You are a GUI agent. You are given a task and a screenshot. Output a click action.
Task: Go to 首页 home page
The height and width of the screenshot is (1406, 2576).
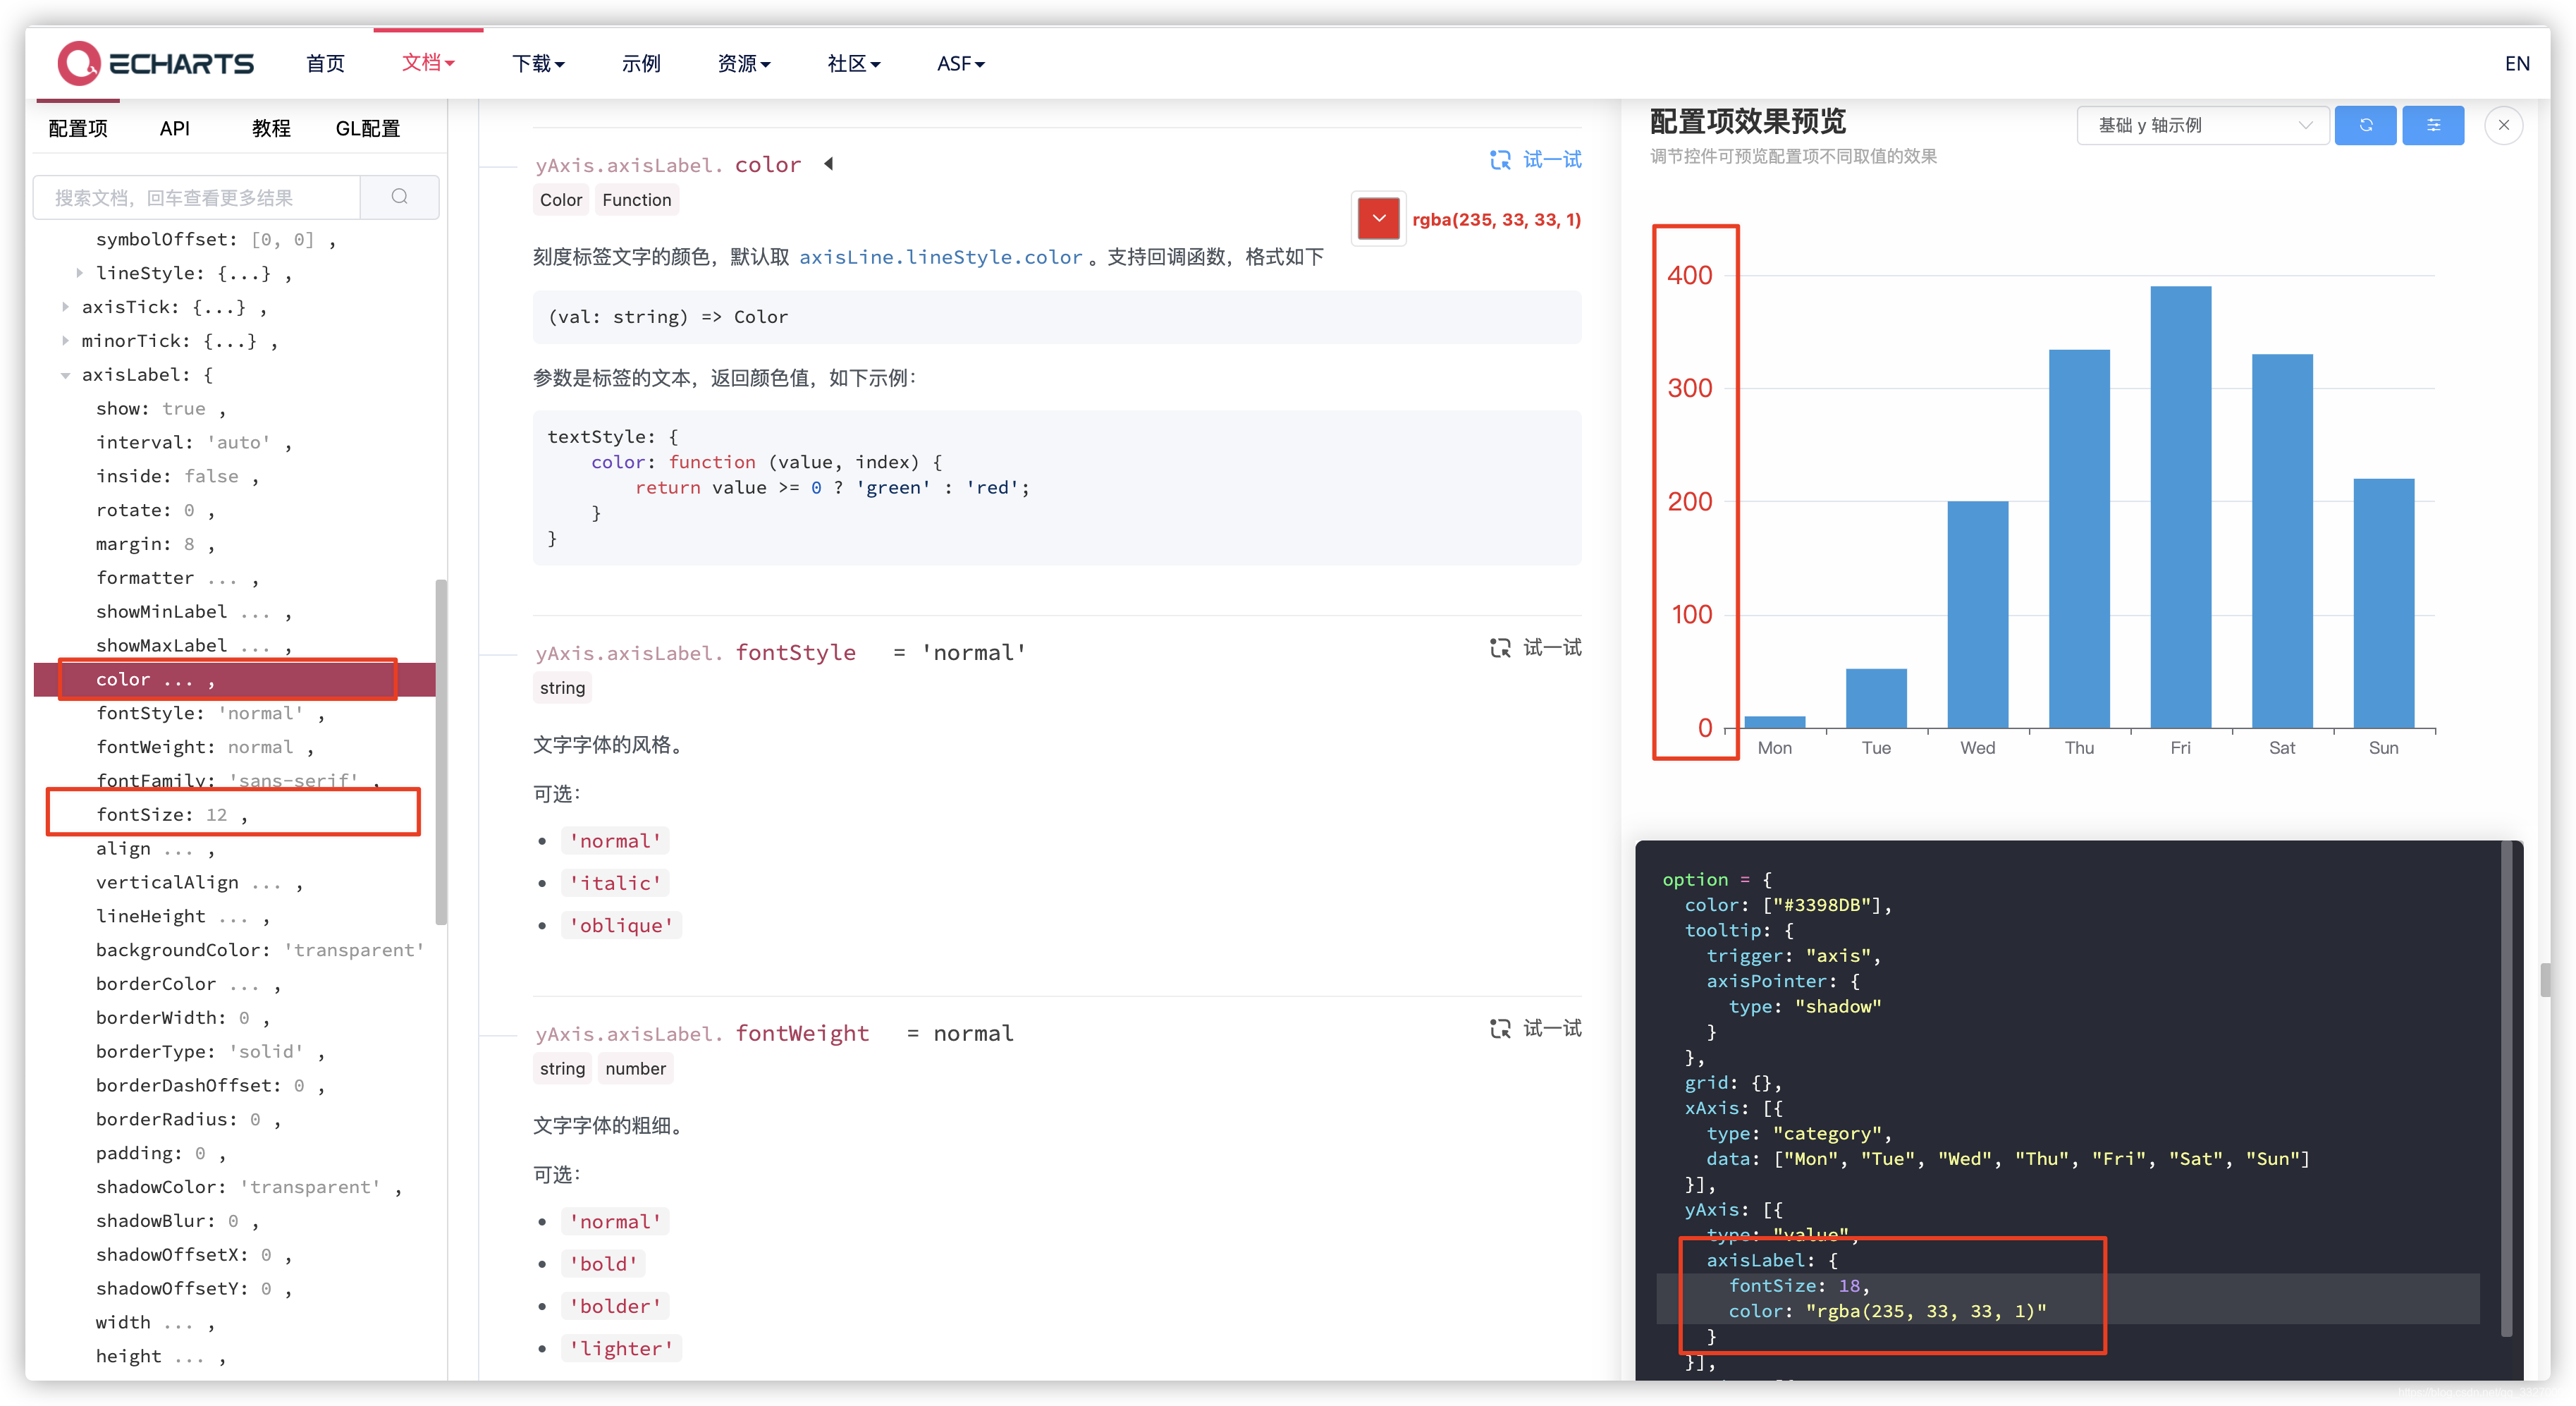325,64
